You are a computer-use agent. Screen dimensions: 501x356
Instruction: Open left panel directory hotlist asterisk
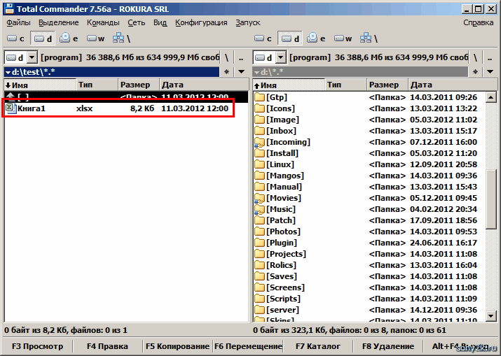pyautogui.click(x=226, y=72)
